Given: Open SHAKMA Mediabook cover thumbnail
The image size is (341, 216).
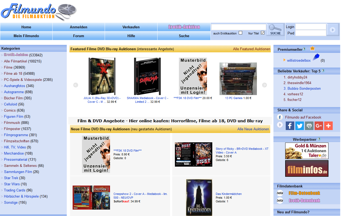Looking at the screenshot, I should coord(147,76).
